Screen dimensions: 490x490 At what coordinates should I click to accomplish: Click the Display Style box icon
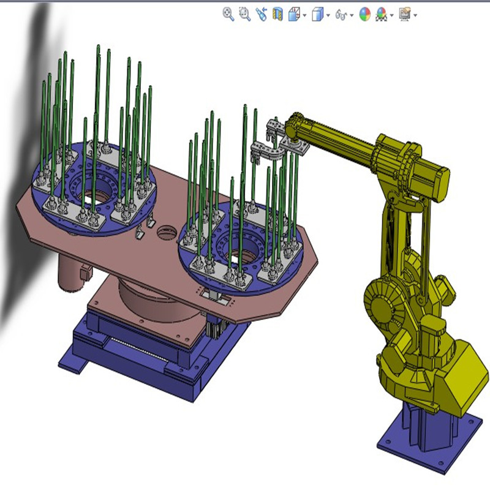tap(318, 14)
